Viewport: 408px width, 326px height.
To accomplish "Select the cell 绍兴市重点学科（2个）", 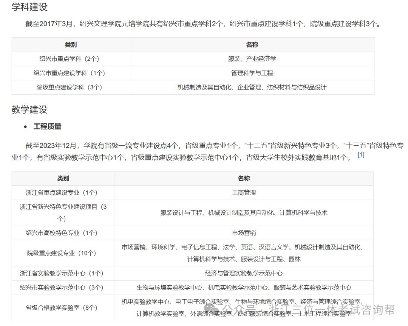I will point(71,59).
